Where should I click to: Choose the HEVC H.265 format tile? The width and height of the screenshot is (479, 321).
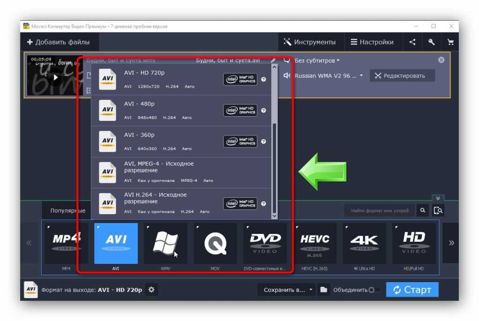click(x=315, y=243)
